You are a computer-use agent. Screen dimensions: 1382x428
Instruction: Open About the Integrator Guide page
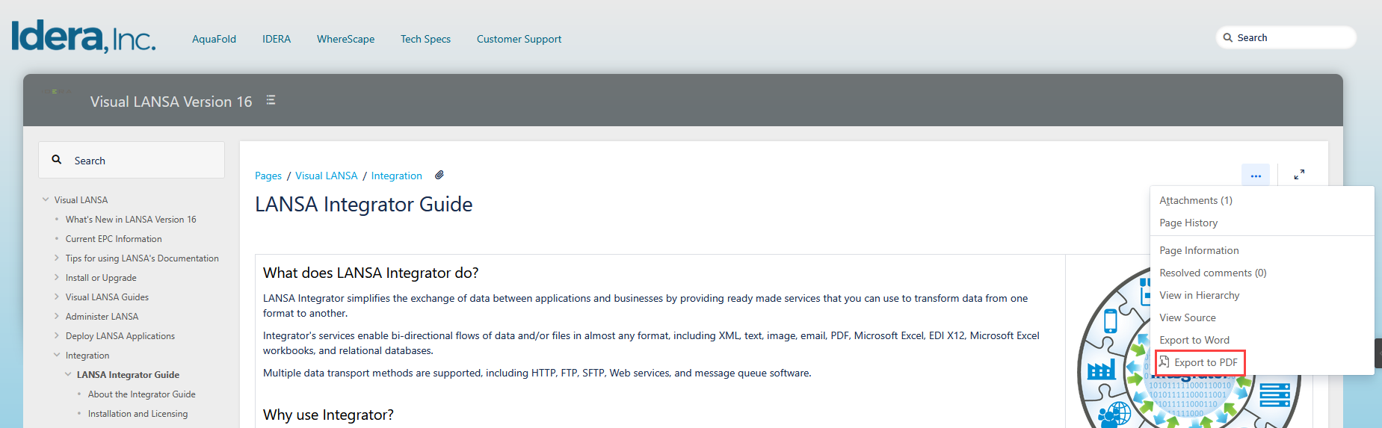point(141,394)
